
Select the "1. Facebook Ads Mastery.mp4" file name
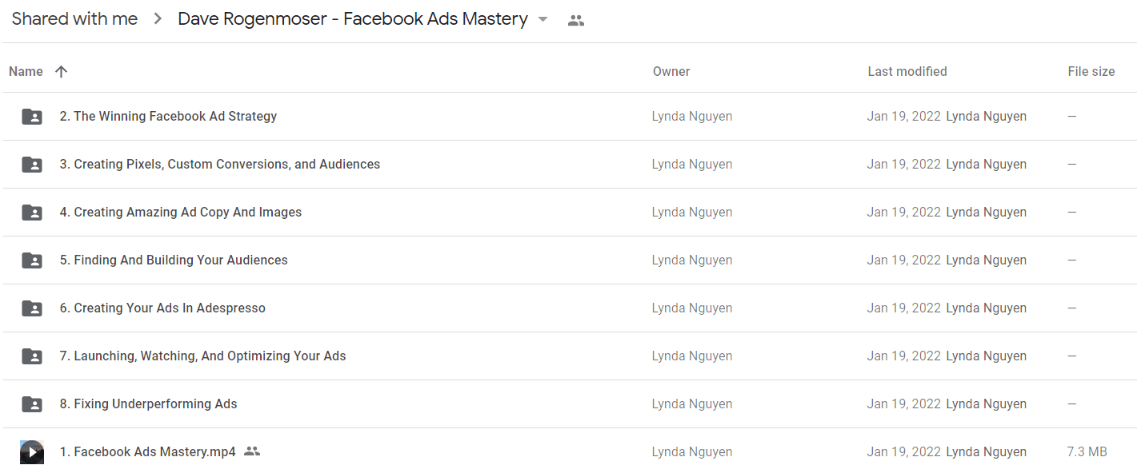click(148, 451)
